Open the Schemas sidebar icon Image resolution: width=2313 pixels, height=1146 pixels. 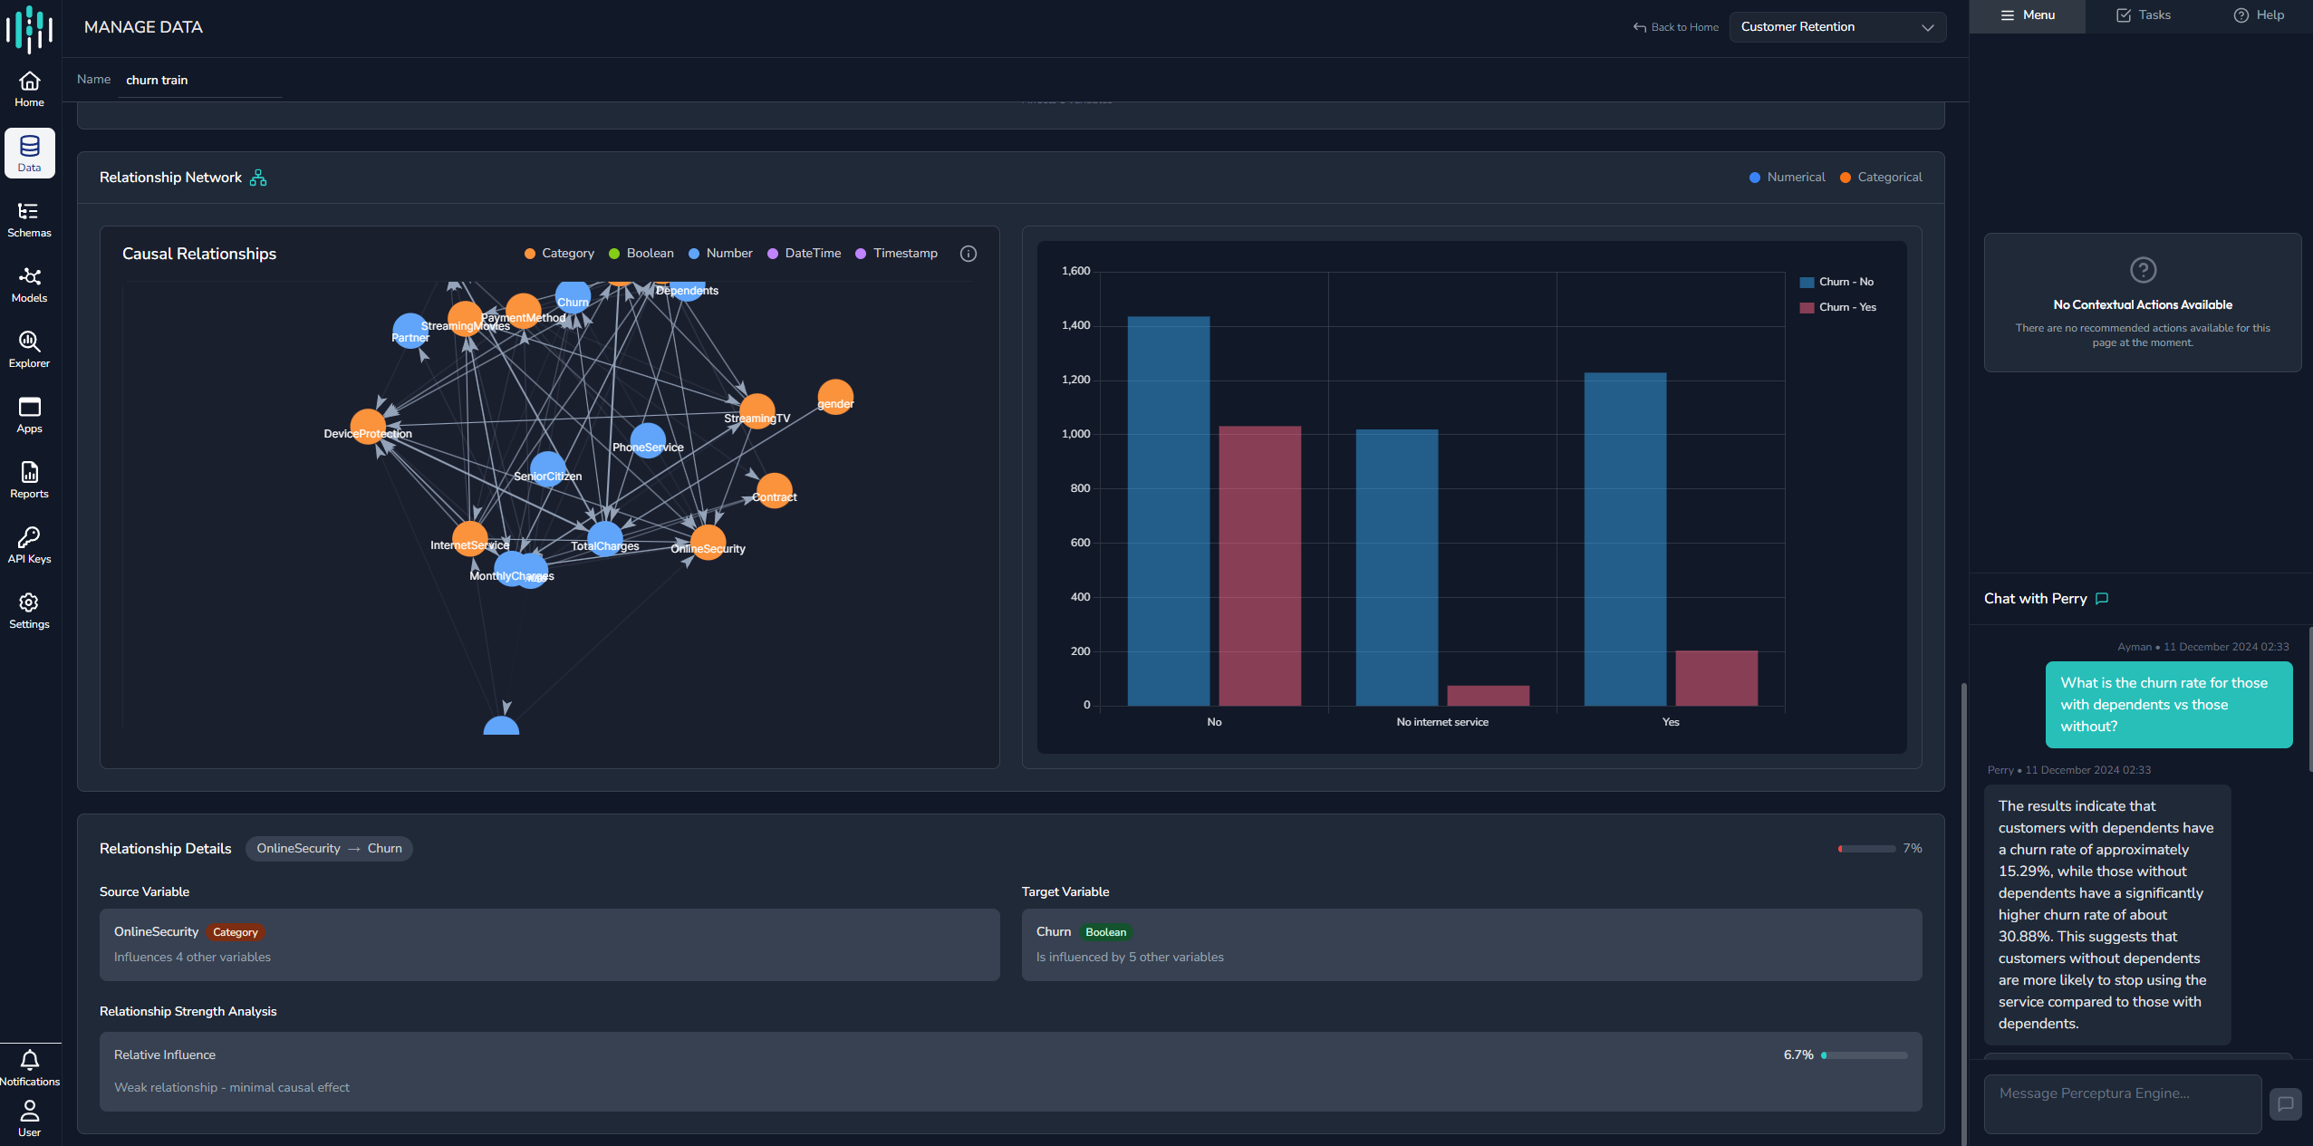tap(29, 219)
